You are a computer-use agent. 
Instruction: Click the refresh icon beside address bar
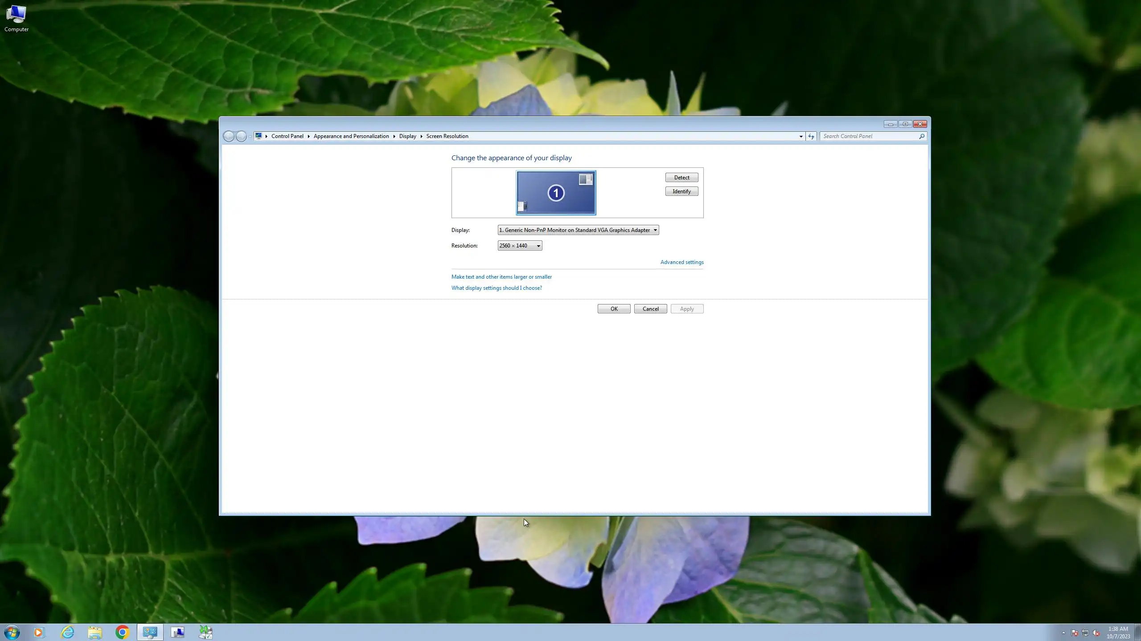tap(811, 136)
